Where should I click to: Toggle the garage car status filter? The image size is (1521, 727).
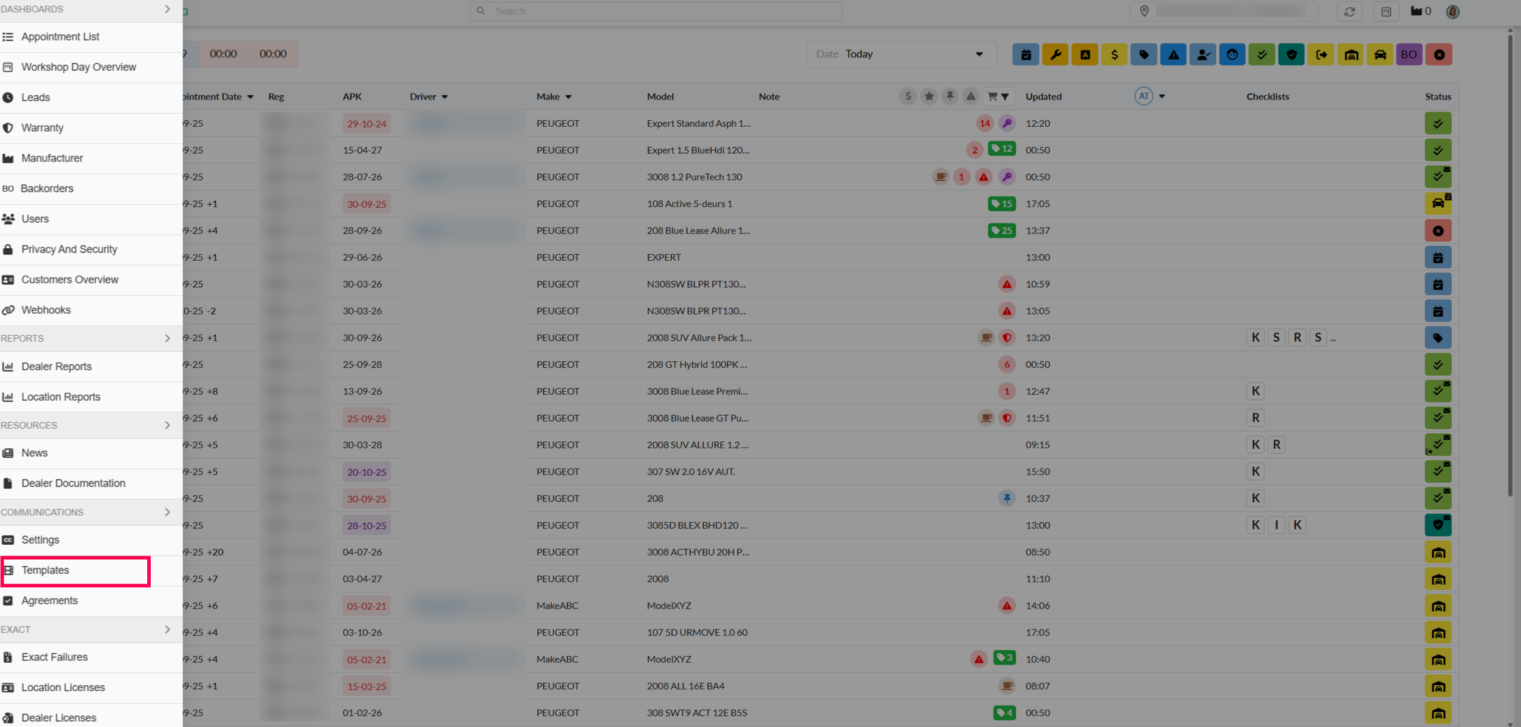pos(1351,55)
